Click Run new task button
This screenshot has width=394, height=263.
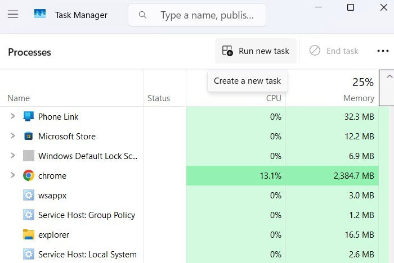256,51
